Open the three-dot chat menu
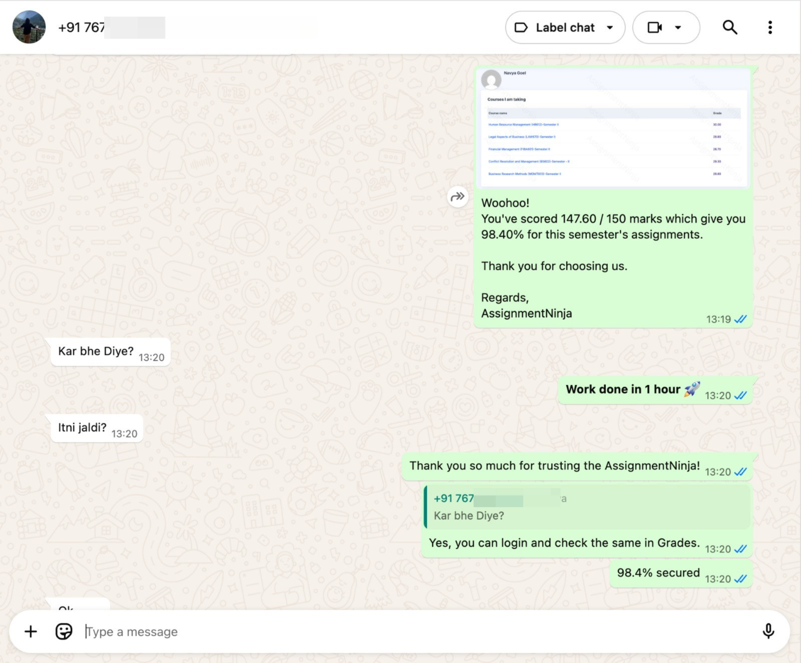Viewport: 801px width, 663px height. (x=770, y=27)
